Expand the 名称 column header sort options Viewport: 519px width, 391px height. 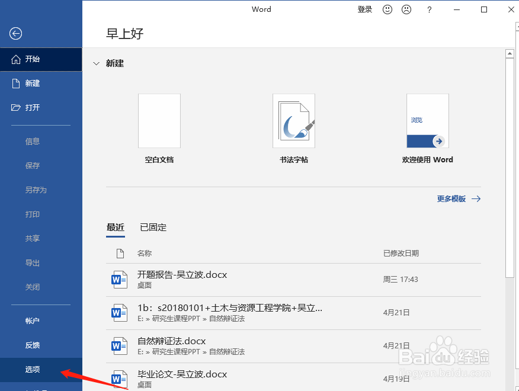(145, 253)
